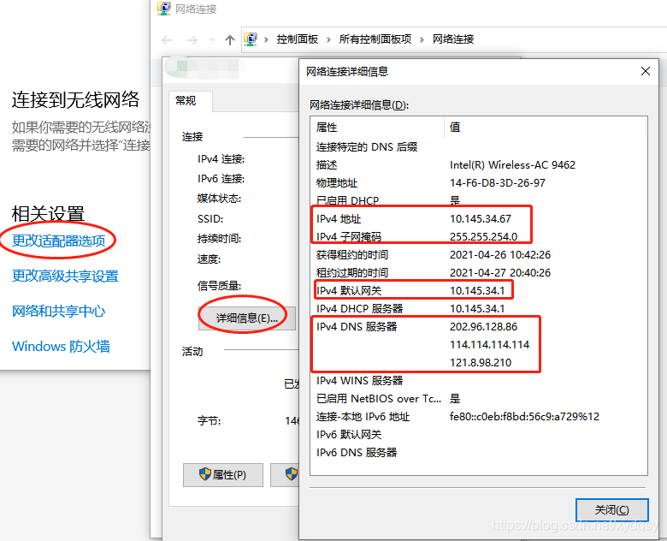This screenshot has width=667, height=541.
Task: Click the SSID label in status dialog
Action: pos(210,219)
